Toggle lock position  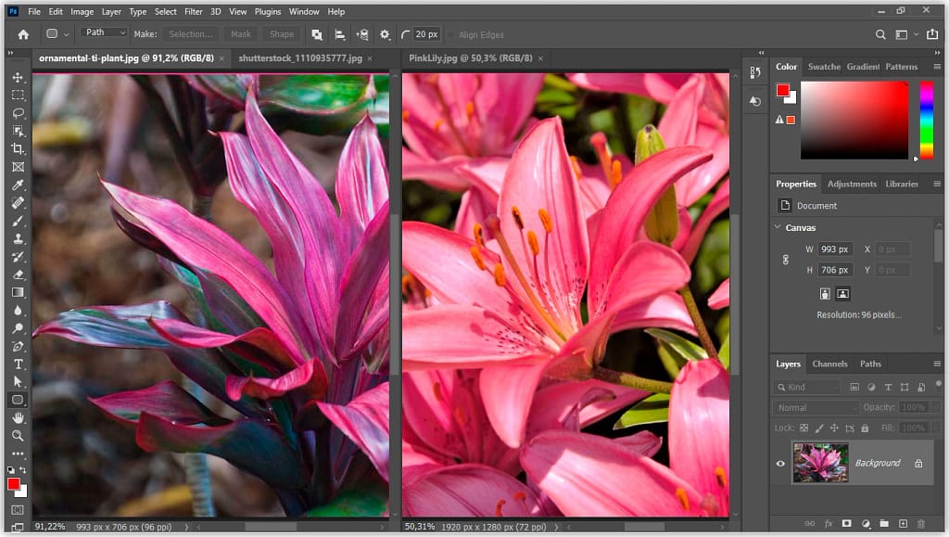[x=834, y=428]
